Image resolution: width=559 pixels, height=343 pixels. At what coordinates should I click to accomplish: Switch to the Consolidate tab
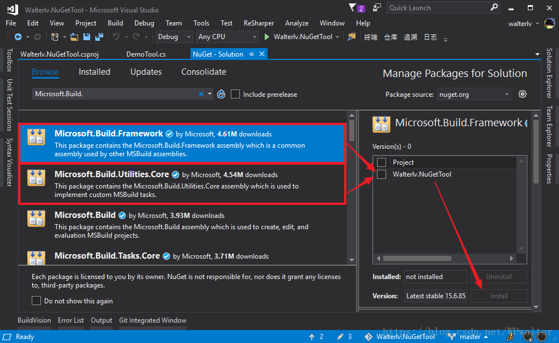click(204, 72)
